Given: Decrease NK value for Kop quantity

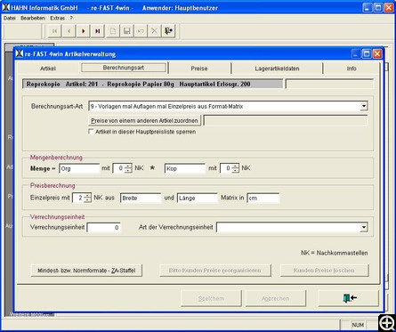Looking at the screenshot, I should click(235, 171).
